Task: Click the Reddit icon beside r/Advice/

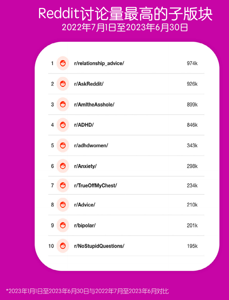Action: (63, 205)
